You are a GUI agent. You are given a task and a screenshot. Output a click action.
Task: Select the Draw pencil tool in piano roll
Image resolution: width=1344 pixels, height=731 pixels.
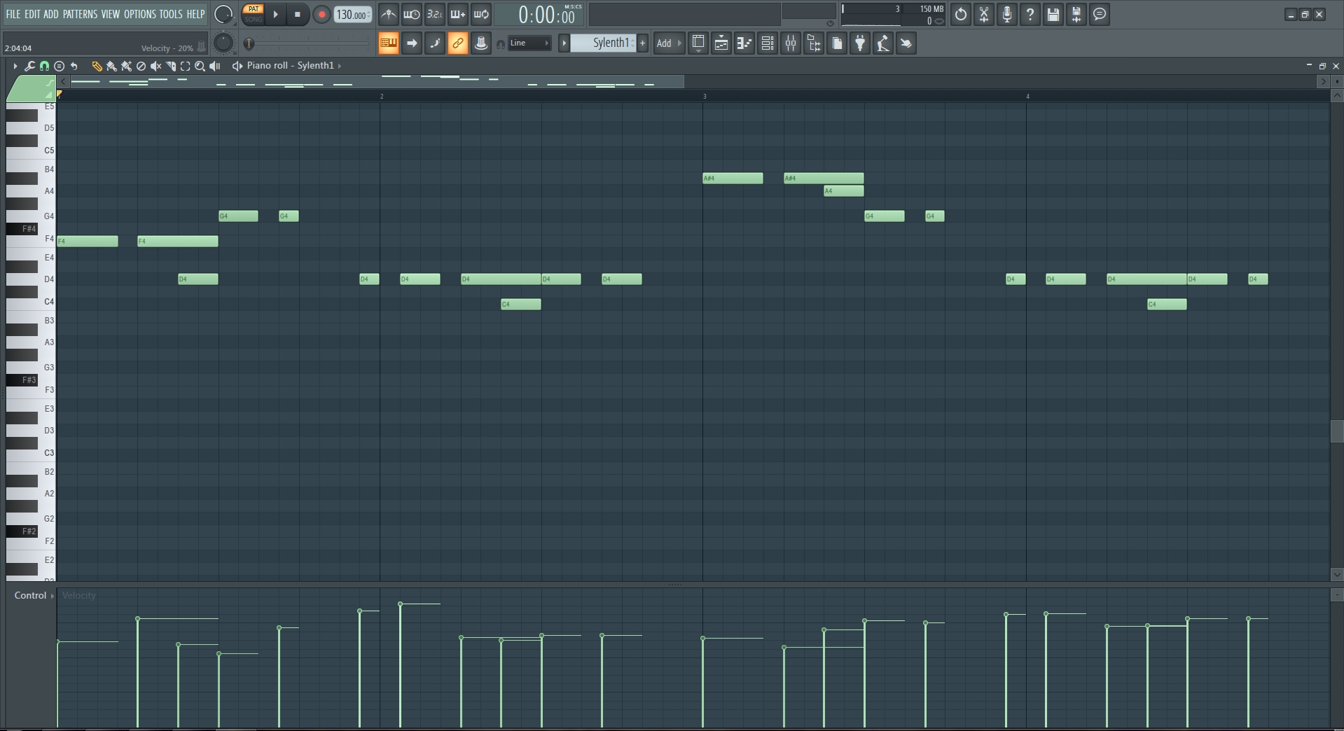pos(97,66)
